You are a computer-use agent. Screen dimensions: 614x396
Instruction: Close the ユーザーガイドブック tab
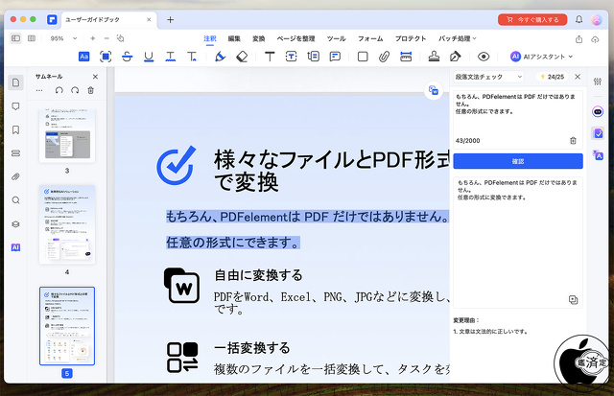149,19
